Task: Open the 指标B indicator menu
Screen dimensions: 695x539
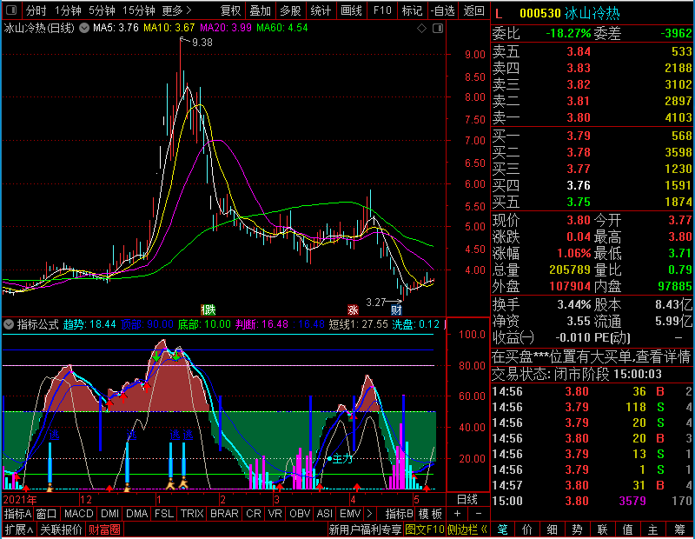Action: (400, 514)
